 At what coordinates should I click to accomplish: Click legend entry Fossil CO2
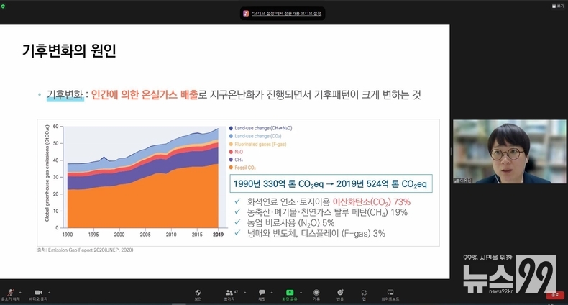pos(243,168)
